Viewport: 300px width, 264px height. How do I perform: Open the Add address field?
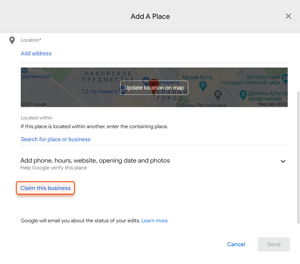click(x=36, y=54)
